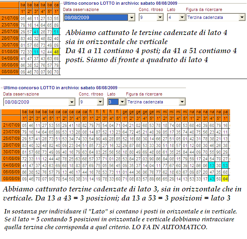The image size is (247, 239).
Task: Click cell 85 in wide table's 28/07/09 row
Action: click(x=91, y=145)
